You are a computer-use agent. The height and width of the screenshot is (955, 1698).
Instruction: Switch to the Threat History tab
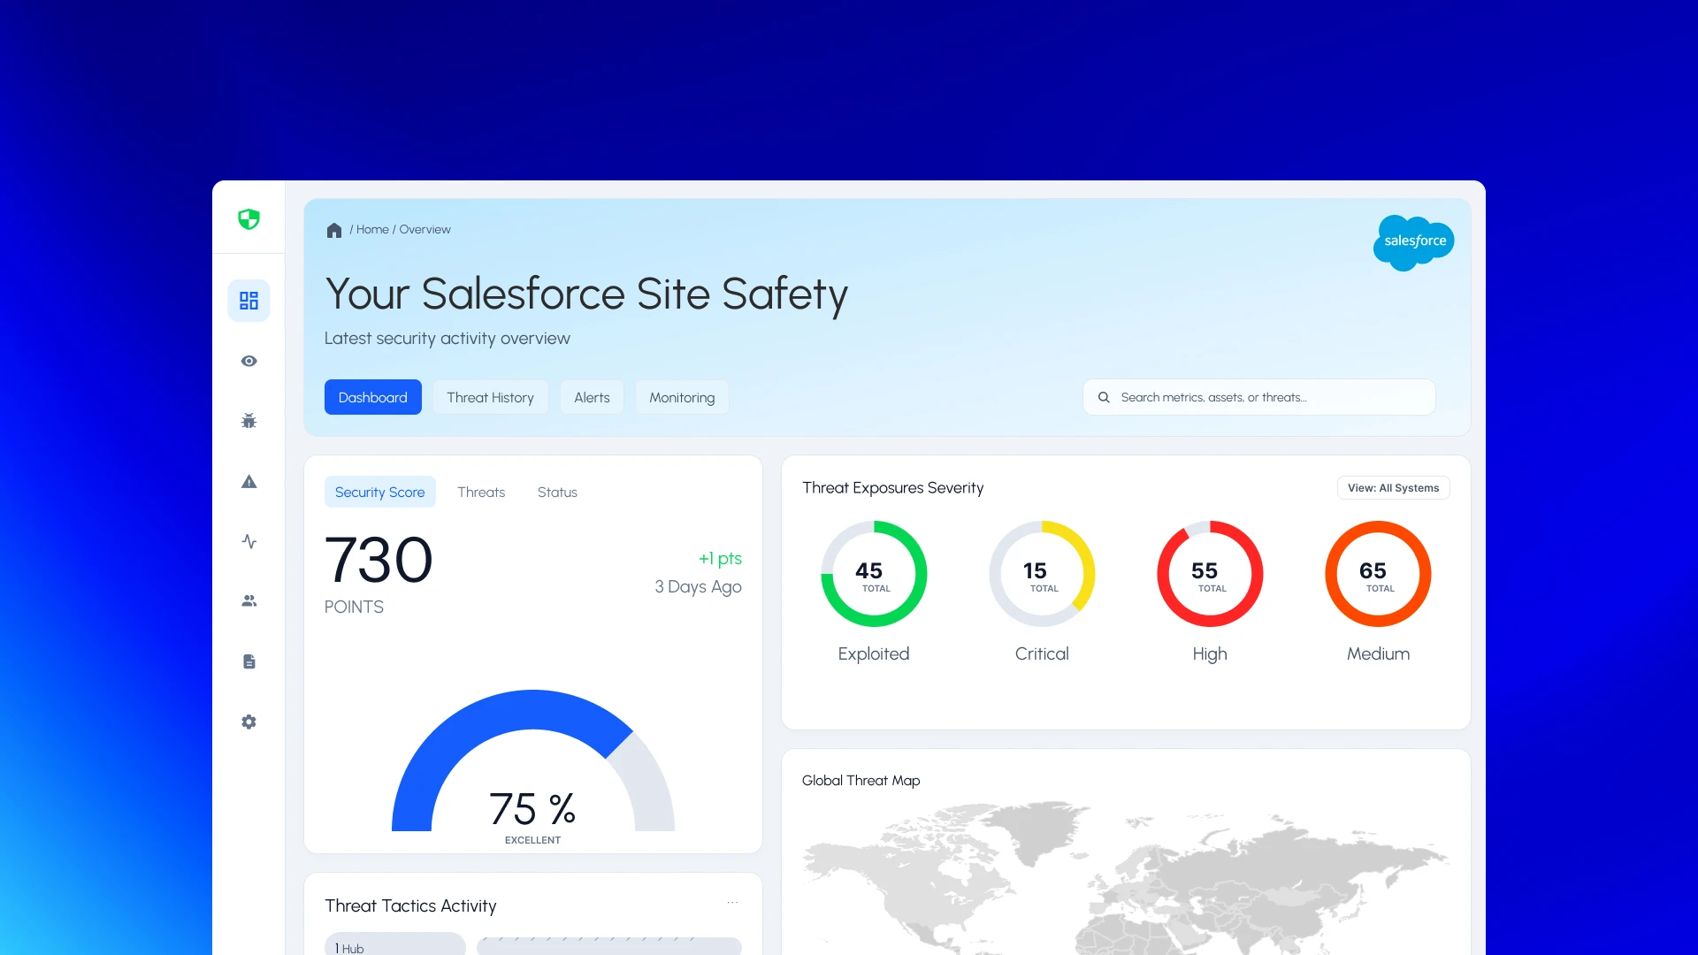(x=490, y=397)
